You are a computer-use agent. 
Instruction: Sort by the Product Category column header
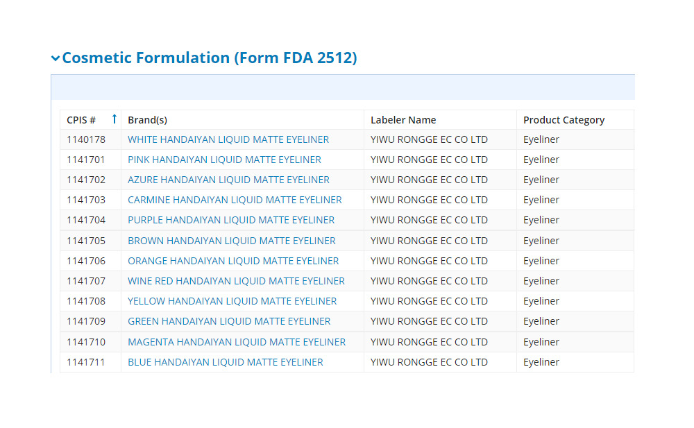(x=564, y=120)
